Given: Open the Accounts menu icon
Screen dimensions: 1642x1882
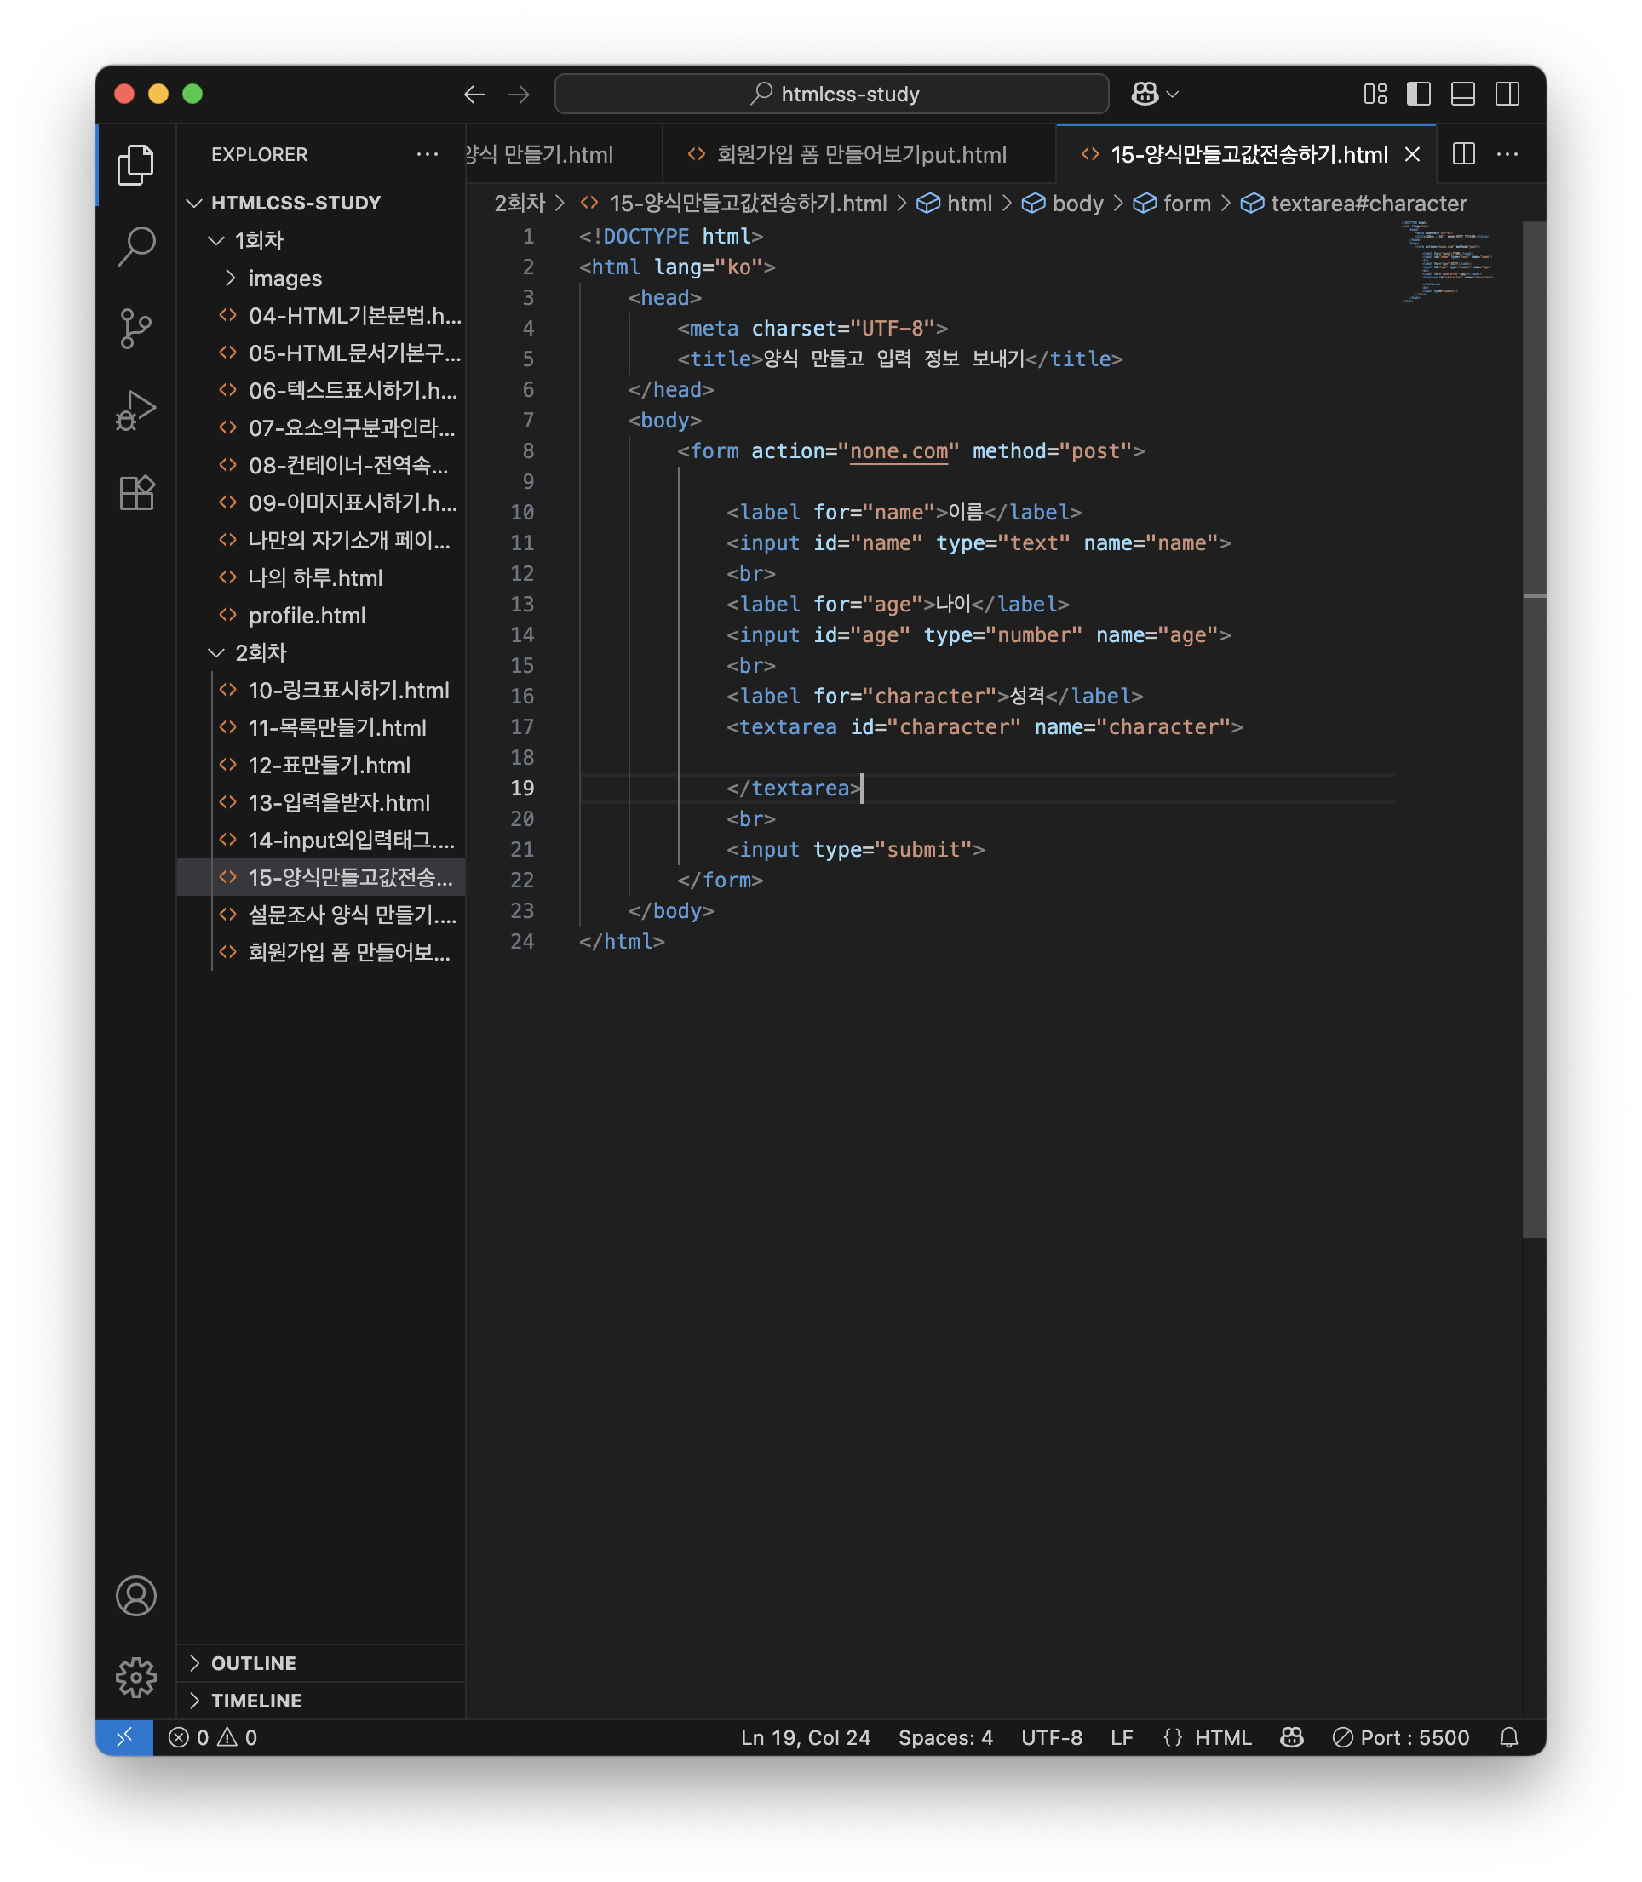Looking at the screenshot, I should click(135, 1596).
